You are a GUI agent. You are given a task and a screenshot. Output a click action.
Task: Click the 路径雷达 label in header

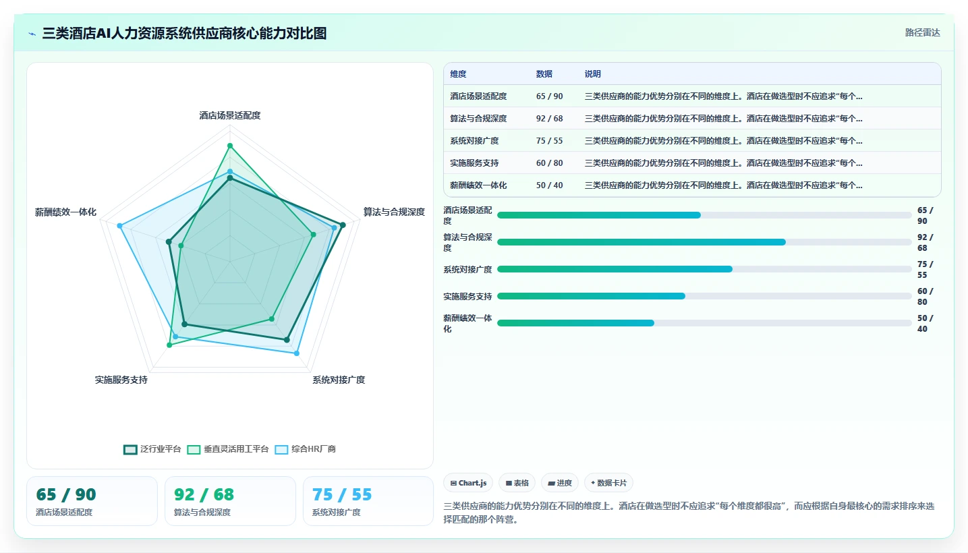click(922, 32)
